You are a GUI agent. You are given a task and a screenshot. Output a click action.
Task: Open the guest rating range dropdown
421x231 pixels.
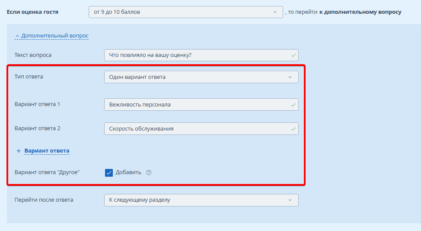point(186,12)
